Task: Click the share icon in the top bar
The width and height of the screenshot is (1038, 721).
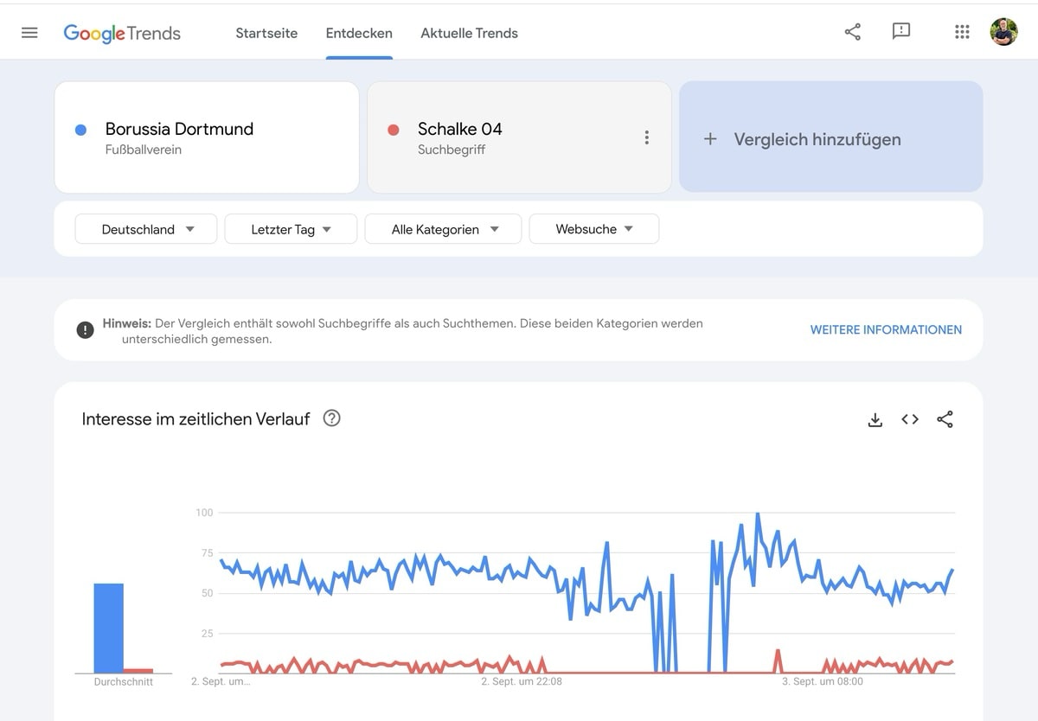Action: (x=852, y=31)
